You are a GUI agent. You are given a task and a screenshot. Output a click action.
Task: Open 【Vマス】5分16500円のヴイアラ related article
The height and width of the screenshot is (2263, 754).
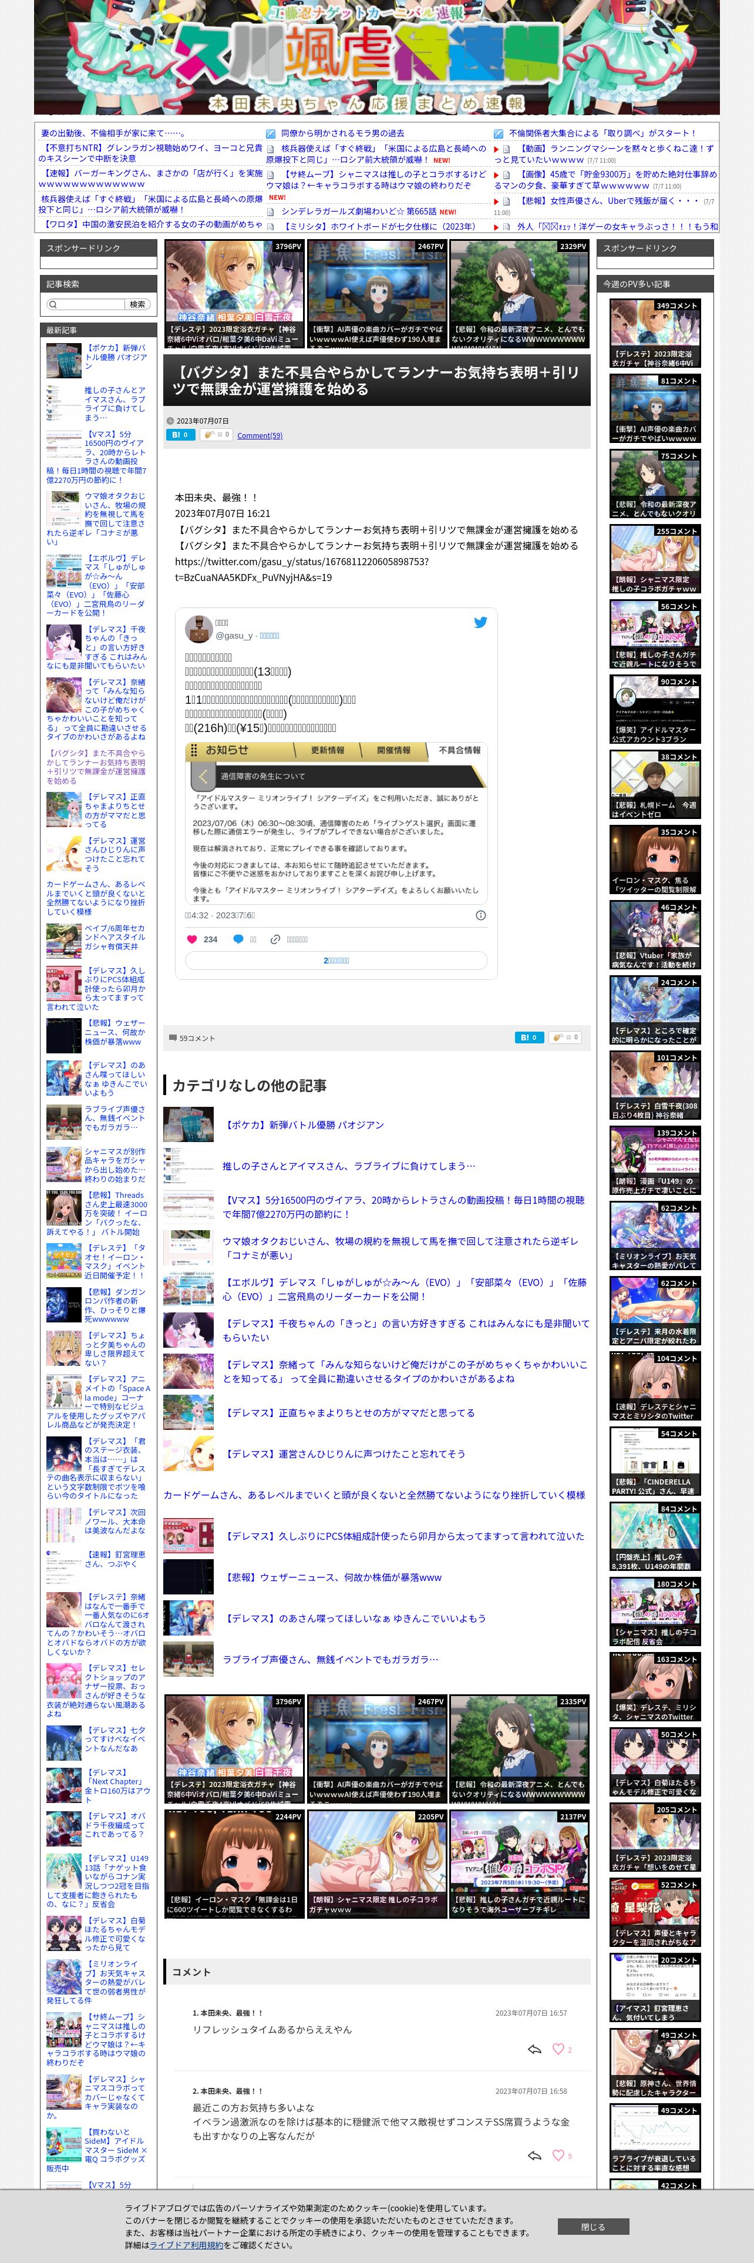[403, 1207]
